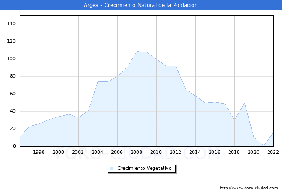Click the chart title 'Argés - Crecimiento Natural de la Poblacion'
This screenshot has height=195, width=282.
pos(141,5)
